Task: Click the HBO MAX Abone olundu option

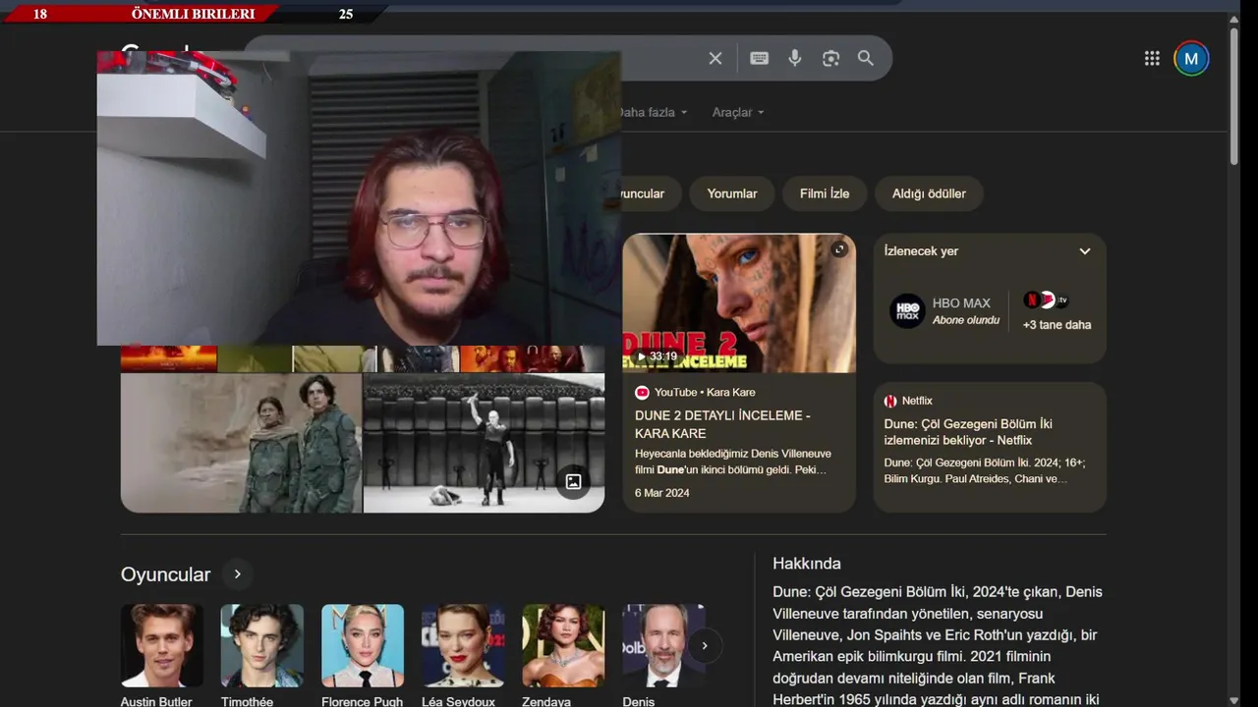Action: 944,311
